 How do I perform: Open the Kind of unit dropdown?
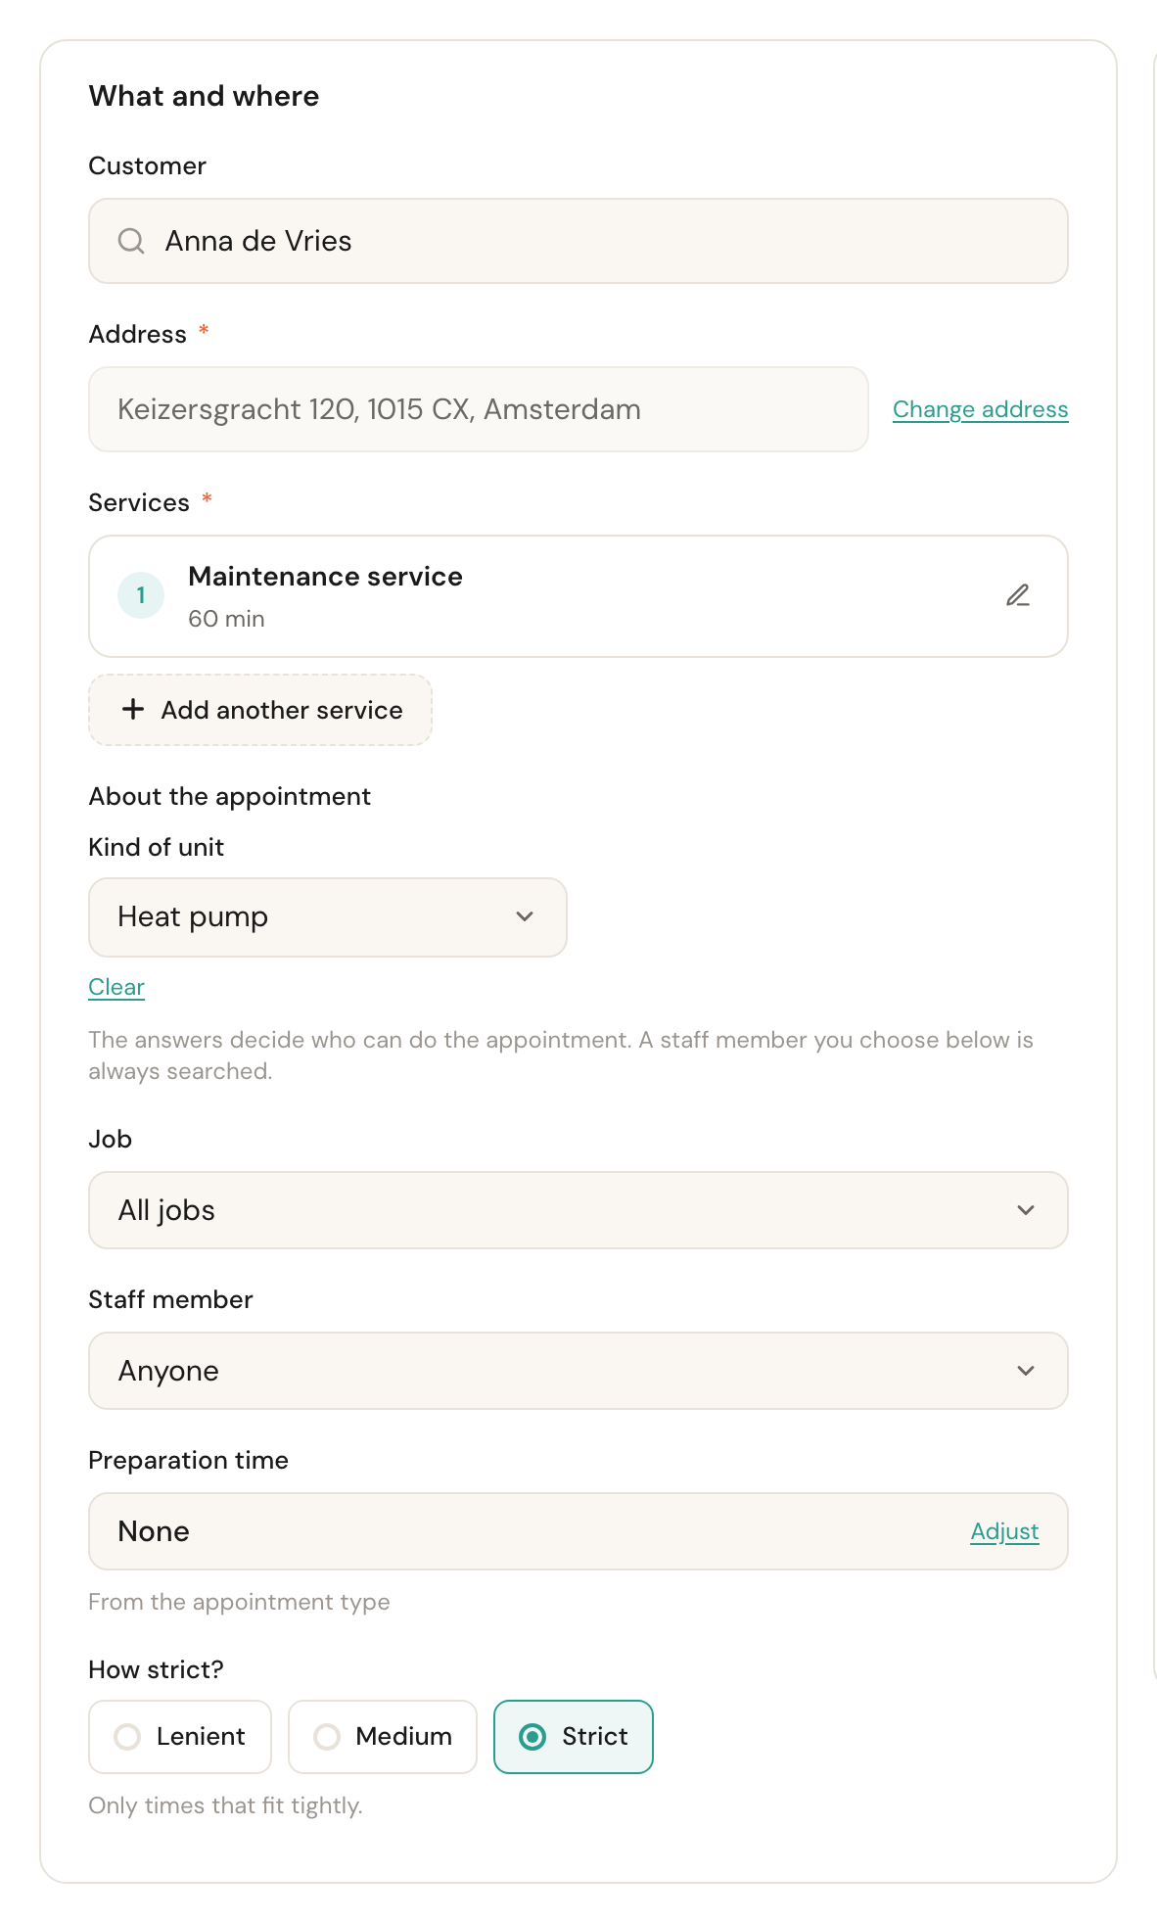click(328, 916)
